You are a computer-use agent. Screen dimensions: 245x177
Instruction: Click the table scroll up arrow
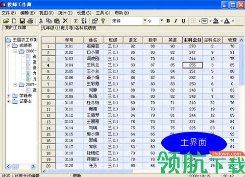242,40
